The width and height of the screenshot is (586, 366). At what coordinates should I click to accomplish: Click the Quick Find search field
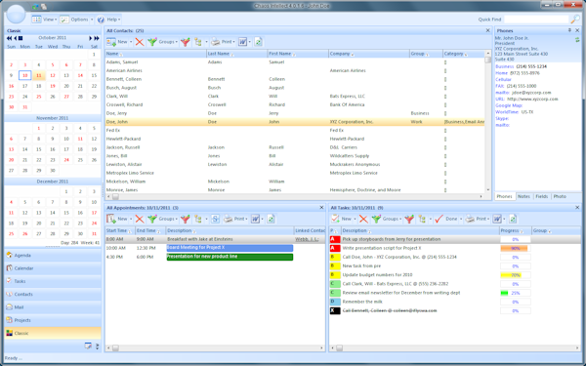coord(536,20)
